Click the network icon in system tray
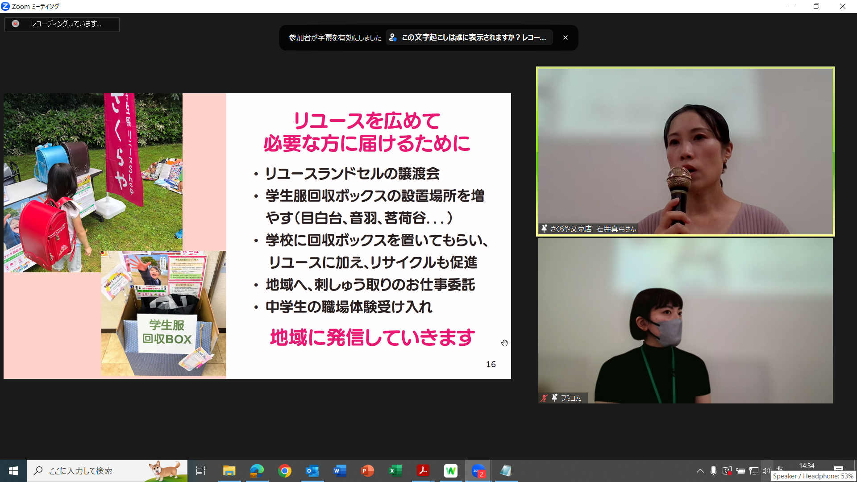Viewport: 857px width, 482px height. (754, 471)
